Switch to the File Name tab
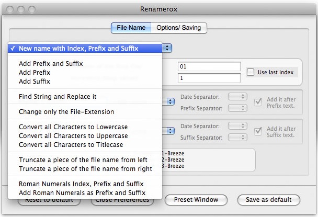Screen dimensions: 318x217 (131, 28)
